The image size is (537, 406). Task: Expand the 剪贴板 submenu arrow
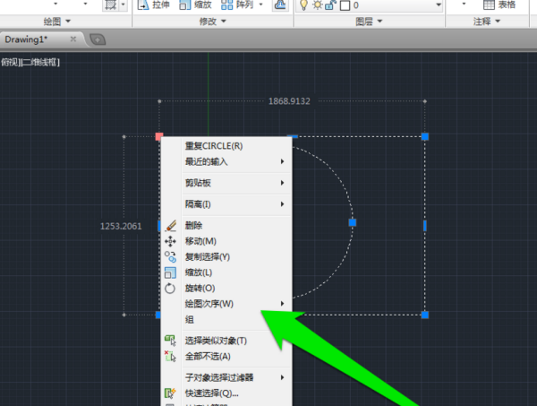coord(282,183)
